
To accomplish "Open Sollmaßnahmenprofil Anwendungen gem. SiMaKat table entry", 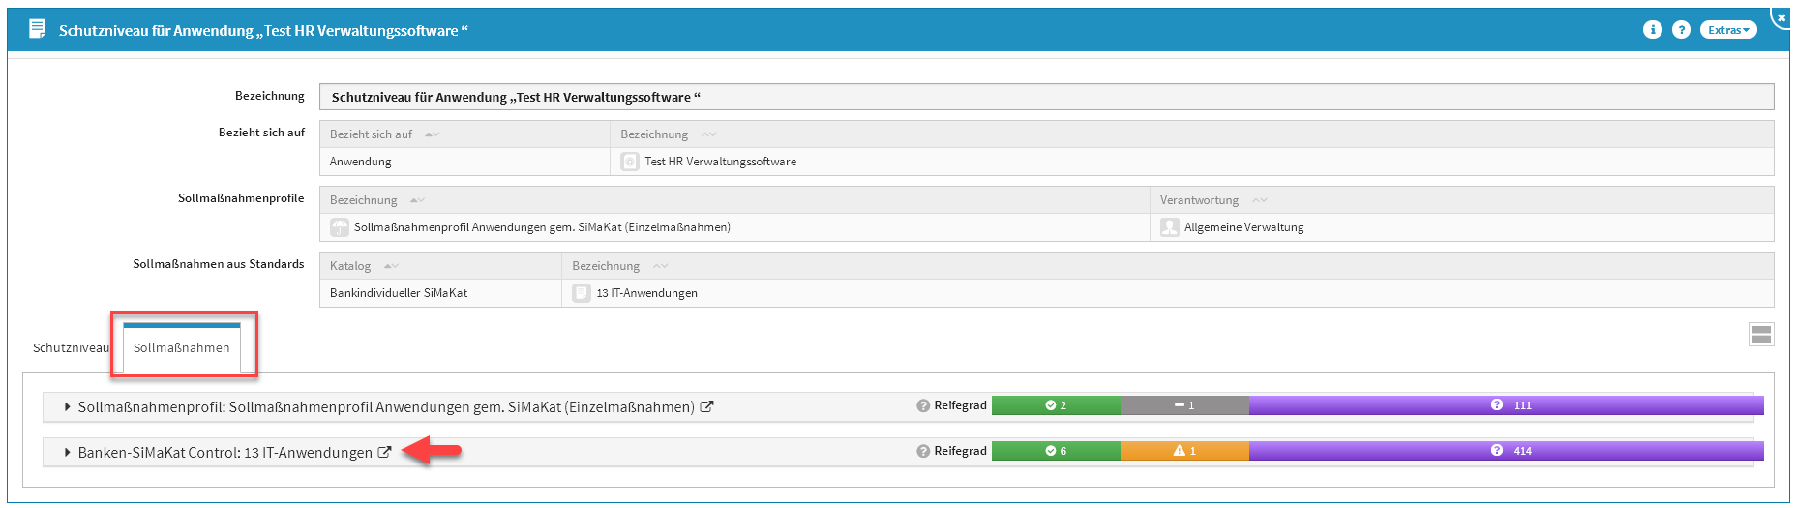I will [542, 227].
